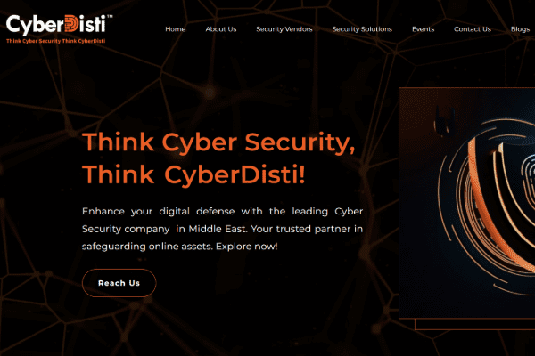
Task: Click the Reach Us button
Action: [x=119, y=283]
